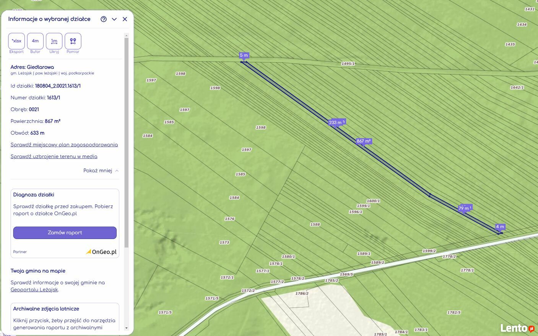Select parcel 1434 label on the map
Image resolution: width=538 pixels, height=336 pixels.
click(x=522, y=24)
